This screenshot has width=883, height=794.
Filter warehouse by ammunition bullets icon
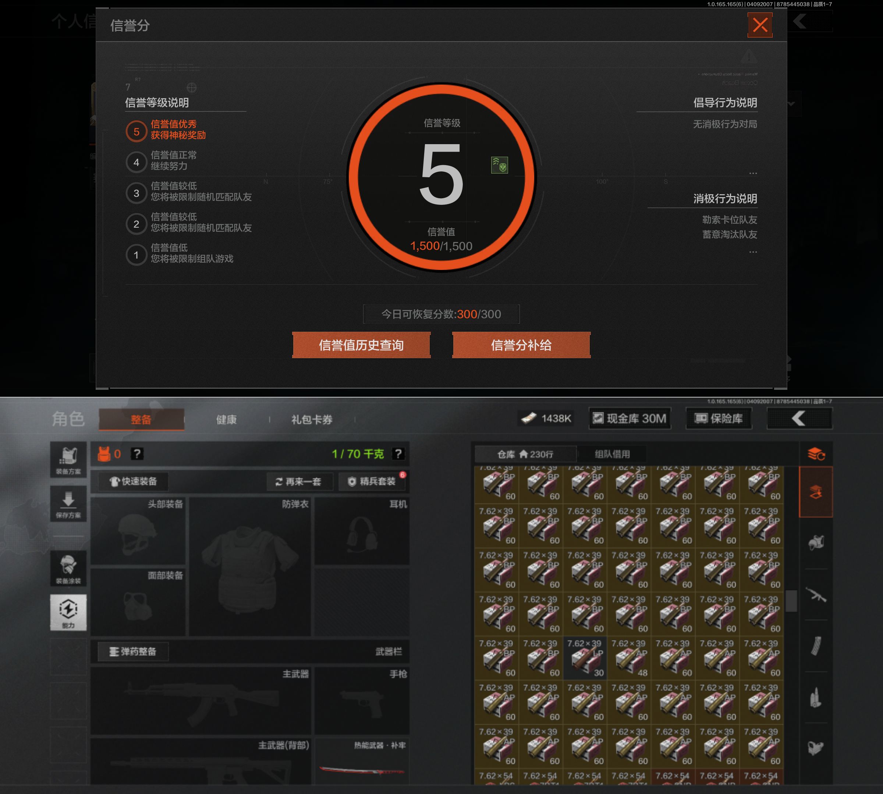pyautogui.click(x=816, y=697)
